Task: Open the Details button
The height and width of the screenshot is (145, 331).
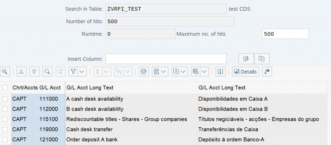Action: (246, 72)
